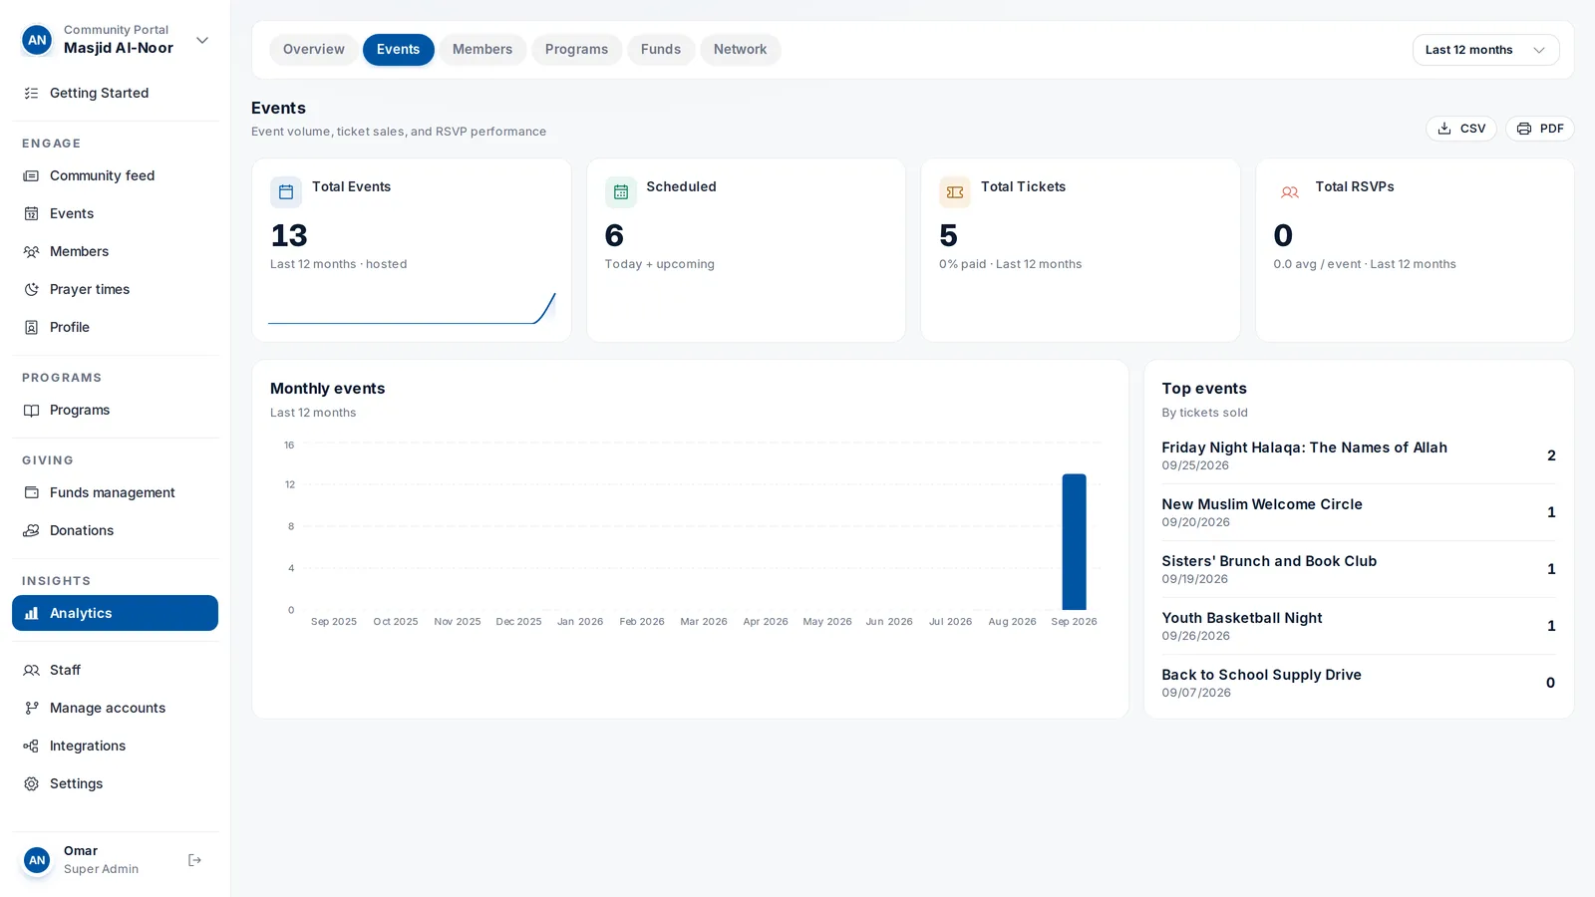Click the Total RSVPs people icon
The image size is (1595, 897).
[x=1289, y=191]
